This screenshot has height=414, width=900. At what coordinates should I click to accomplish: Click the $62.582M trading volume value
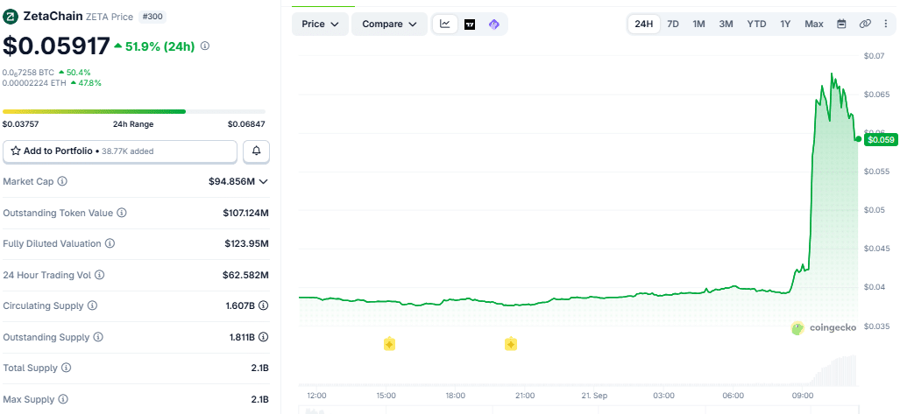(245, 275)
